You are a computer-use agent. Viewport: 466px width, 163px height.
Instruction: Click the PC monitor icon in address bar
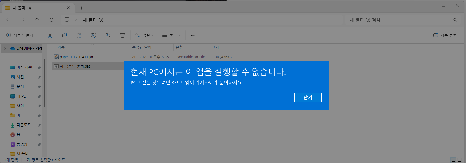(x=67, y=20)
